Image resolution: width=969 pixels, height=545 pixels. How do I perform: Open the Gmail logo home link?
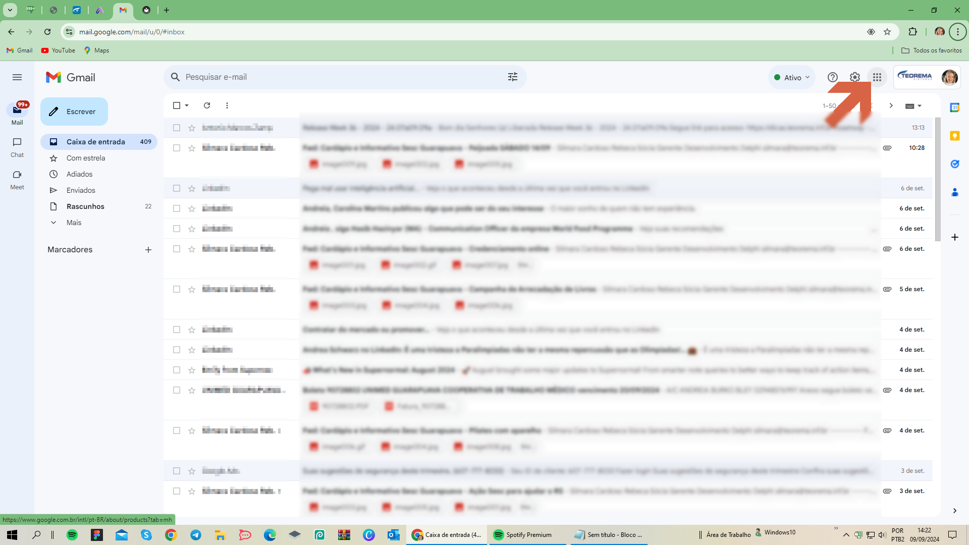[71, 77]
